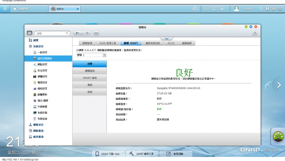Open the SMART 資訊 side tab
285x161 pixels.
click(90, 78)
